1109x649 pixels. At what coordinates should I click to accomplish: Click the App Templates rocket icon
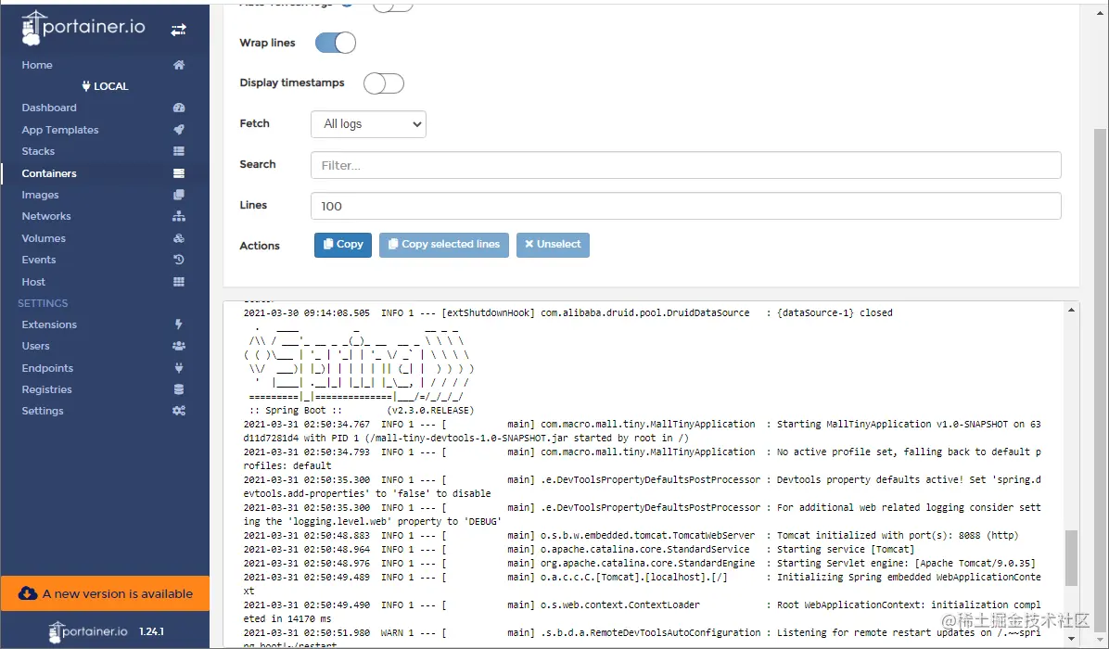(179, 130)
